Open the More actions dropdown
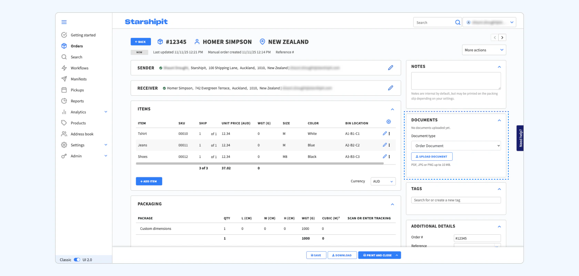Image resolution: width=579 pixels, height=276 pixels. click(484, 50)
